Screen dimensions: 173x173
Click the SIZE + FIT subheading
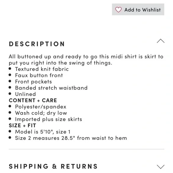point(22,126)
